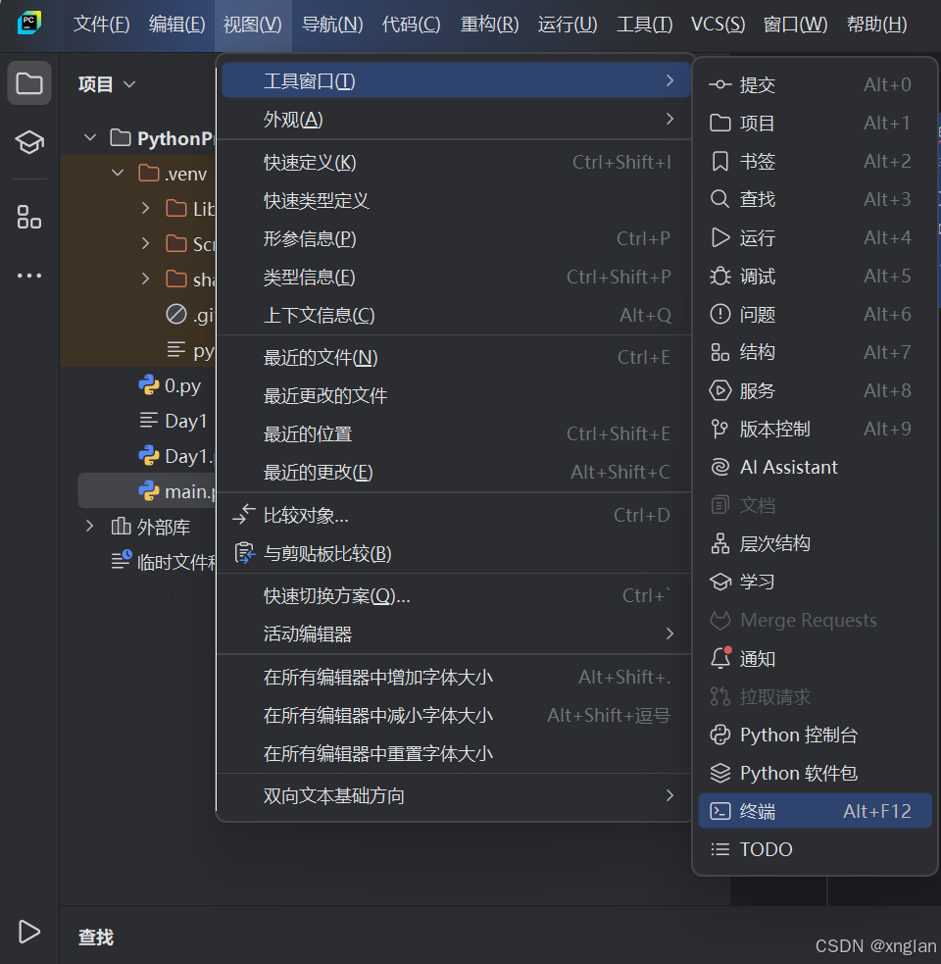Select 临时文件 node in project tree
Screen dimensions: 941x964
pos(164,561)
